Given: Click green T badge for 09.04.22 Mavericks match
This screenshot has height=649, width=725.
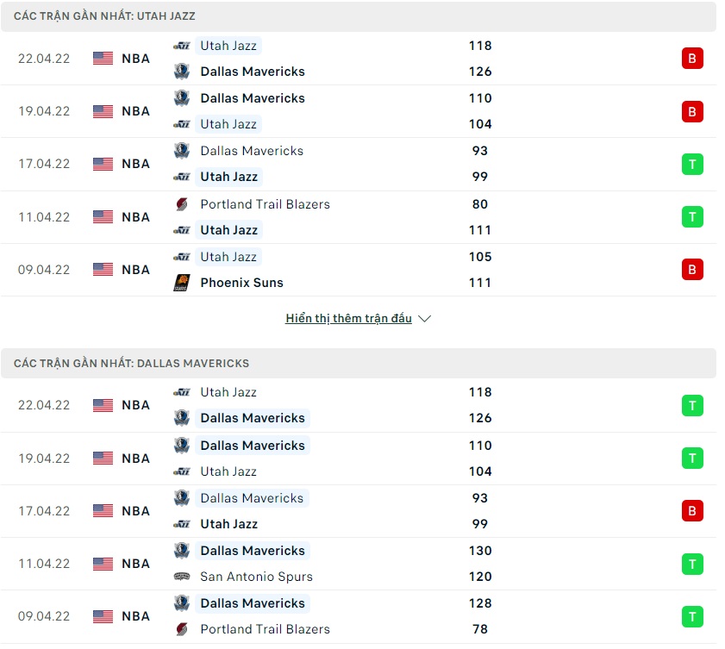Looking at the screenshot, I should pos(692,616).
